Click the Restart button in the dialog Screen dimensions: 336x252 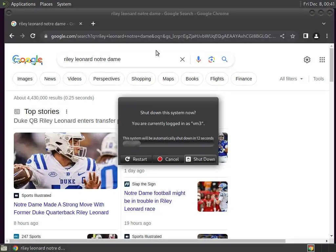click(x=136, y=159)
